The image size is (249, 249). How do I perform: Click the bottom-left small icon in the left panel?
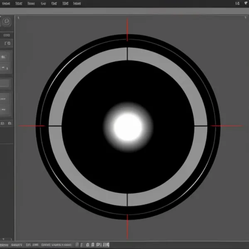click(x=3, y=123)
